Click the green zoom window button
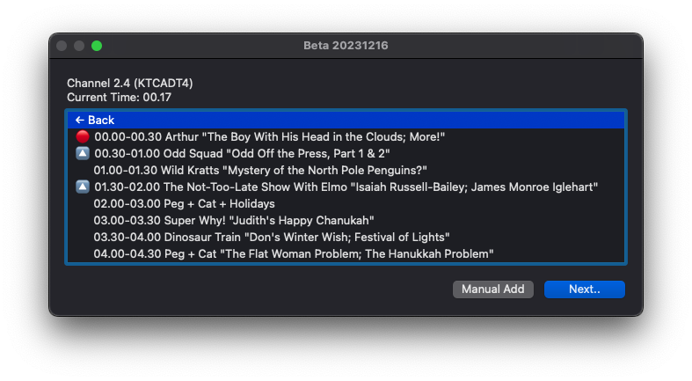This screenshot has width=692, height=381. tap(97, 46)
